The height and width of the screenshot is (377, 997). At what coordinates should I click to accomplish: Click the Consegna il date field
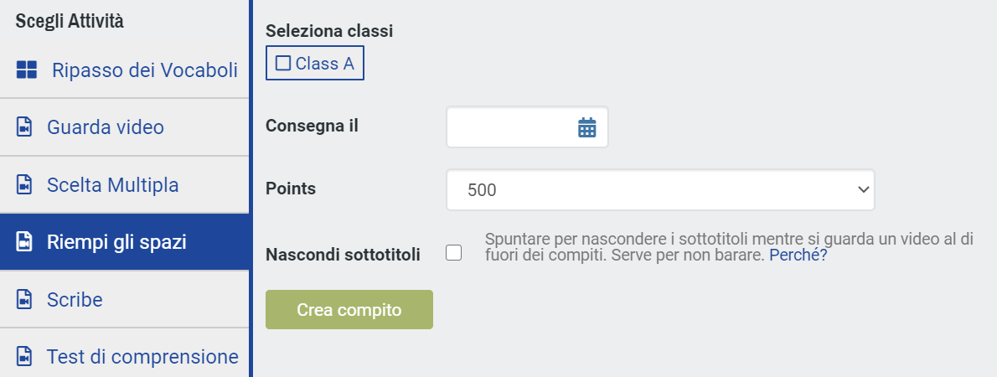click(x=527, y=127)
